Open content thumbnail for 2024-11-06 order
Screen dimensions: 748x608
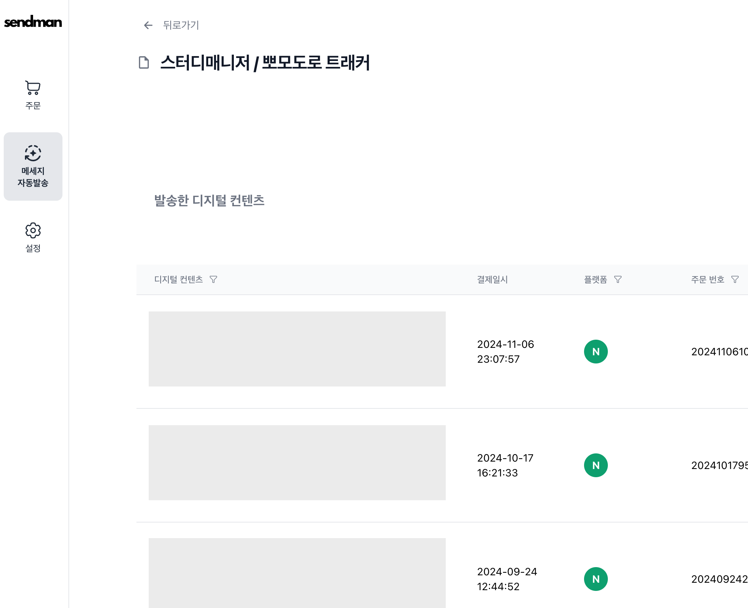pyautogui.click(x=297, y=349)
